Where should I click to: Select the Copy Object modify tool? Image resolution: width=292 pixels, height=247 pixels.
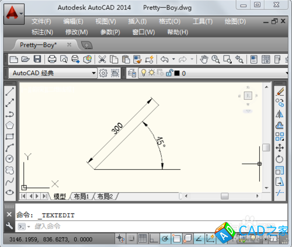point(280,103)
